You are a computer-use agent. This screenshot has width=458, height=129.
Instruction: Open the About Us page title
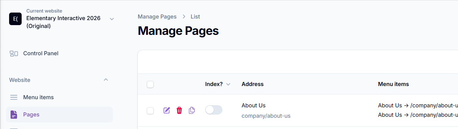click(253, 105)
